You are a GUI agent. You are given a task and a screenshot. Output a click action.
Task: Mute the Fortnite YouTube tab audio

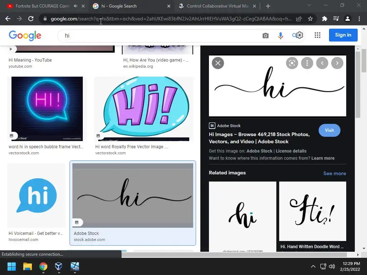75,6
